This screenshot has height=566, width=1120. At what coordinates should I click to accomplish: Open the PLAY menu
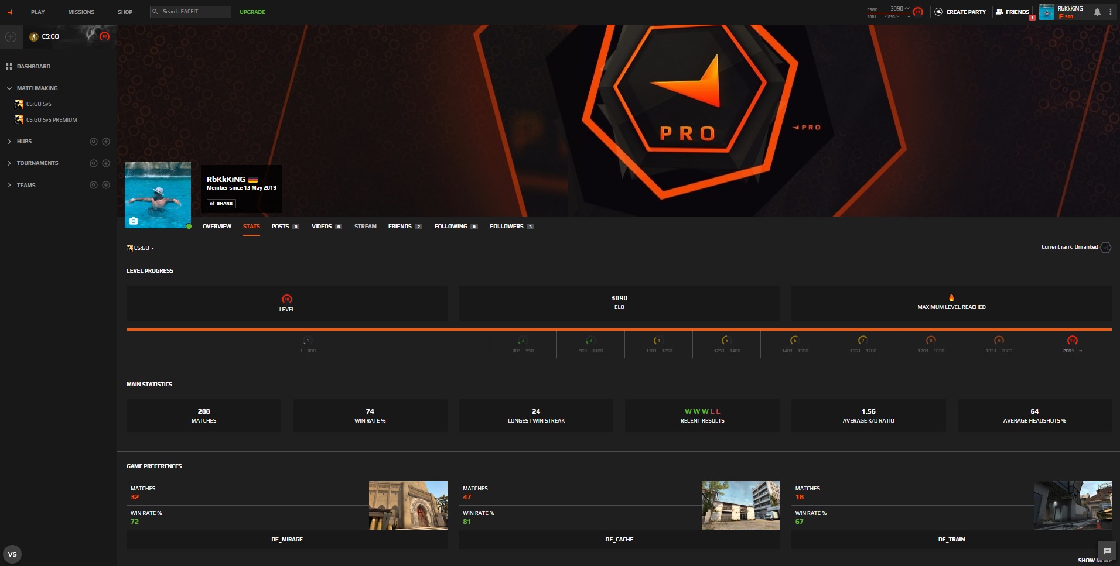point(38,12)
